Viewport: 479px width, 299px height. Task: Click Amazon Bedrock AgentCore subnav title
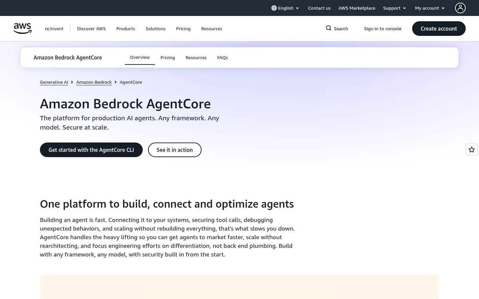click(x=68, y=58)
